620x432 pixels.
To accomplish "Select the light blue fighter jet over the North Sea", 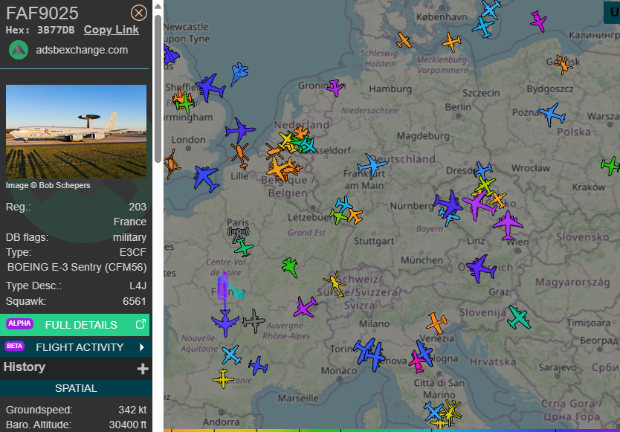I will [x=239, y=73].
